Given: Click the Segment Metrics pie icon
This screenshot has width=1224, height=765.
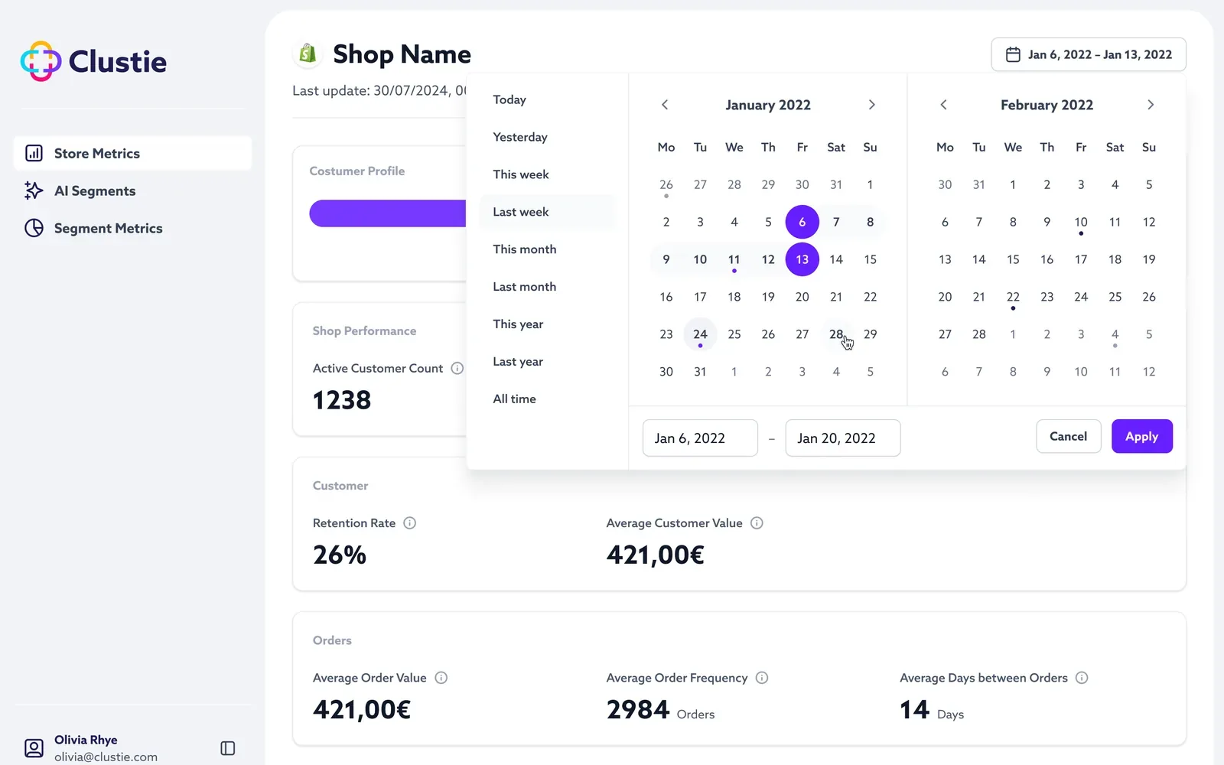Looking at the screenshot, I should (x=34, y=228).
